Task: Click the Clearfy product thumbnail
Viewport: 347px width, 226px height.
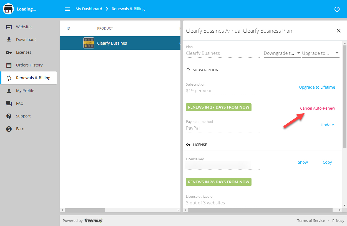Action: click(89, 43)
